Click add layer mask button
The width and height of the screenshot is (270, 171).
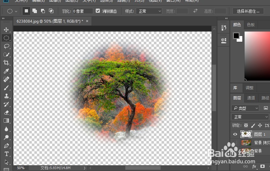point(262,166)
